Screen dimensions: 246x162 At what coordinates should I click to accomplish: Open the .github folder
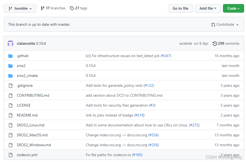click(23, 56)
